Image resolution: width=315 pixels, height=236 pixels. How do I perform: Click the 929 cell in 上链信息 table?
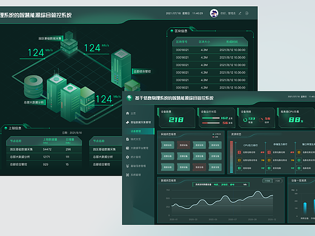45,165
